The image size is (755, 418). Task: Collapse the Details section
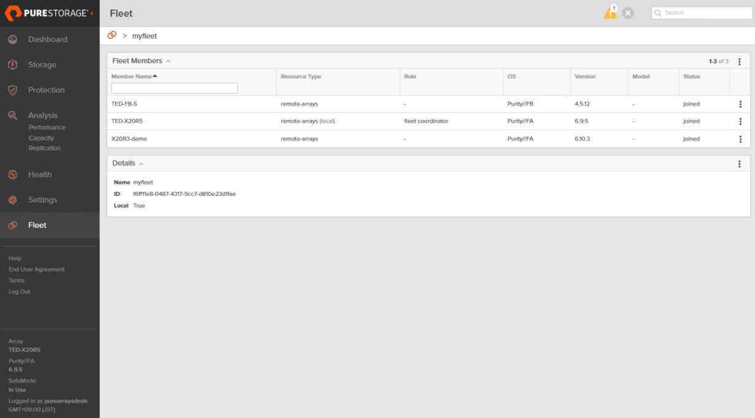pos(141,164)
